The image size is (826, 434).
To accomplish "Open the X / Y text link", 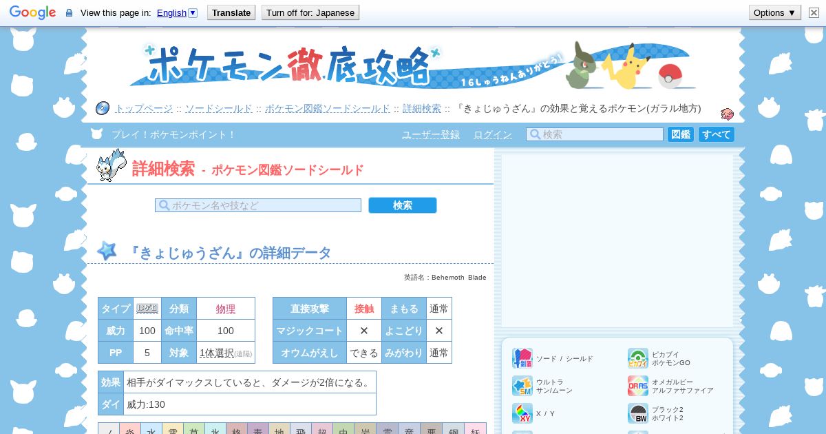I will click(545, 413).
